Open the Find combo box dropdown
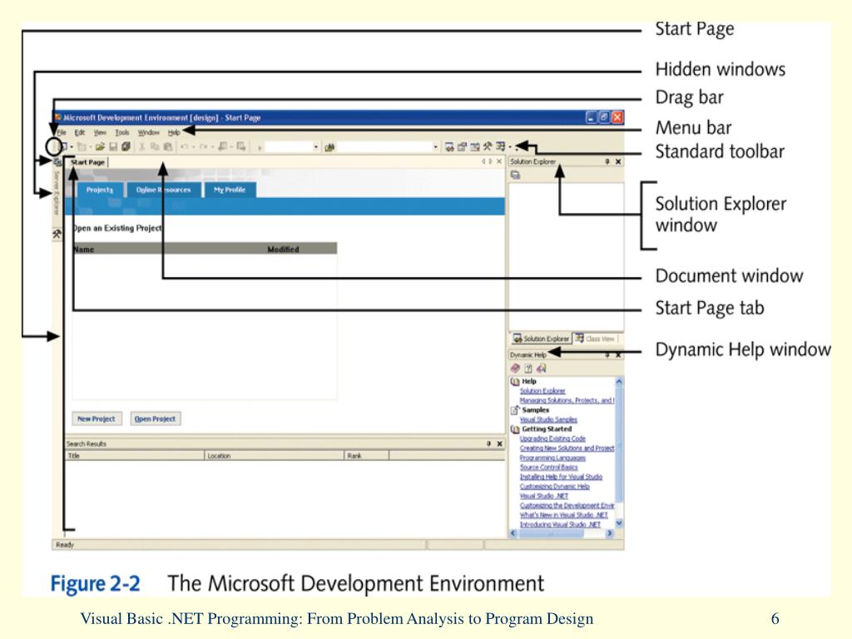This screenshot has width=852, height=639. (436, 147)
